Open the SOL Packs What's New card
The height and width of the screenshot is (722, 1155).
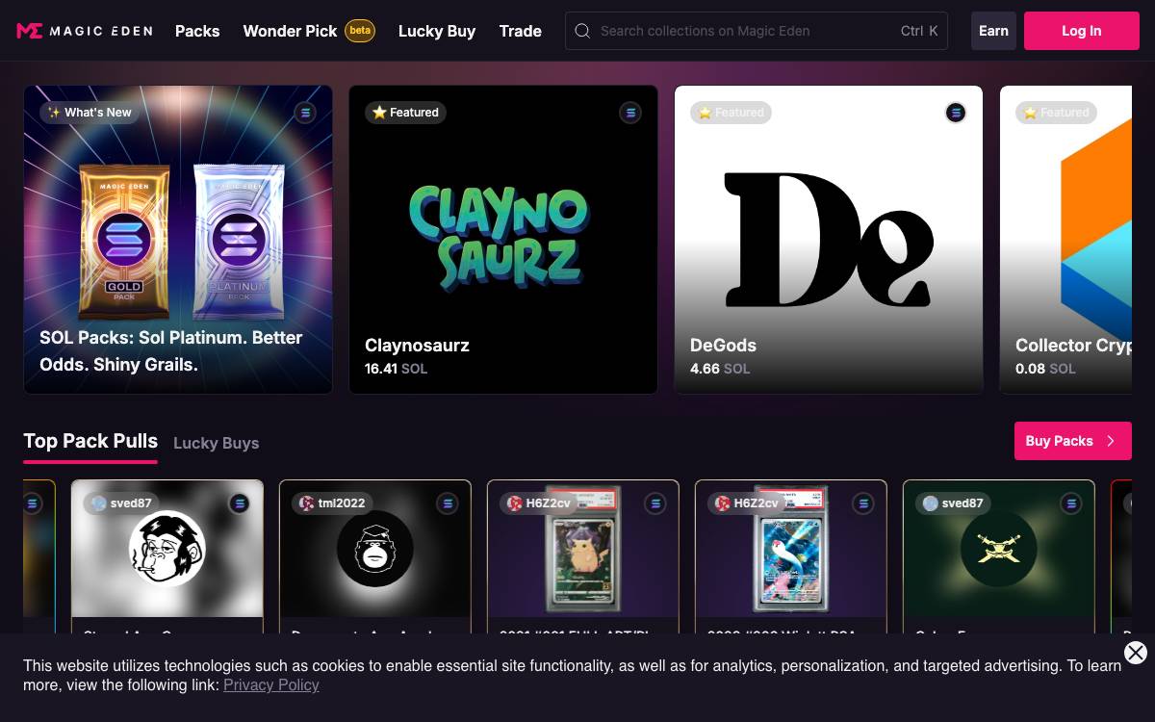(x=178, y=240)
